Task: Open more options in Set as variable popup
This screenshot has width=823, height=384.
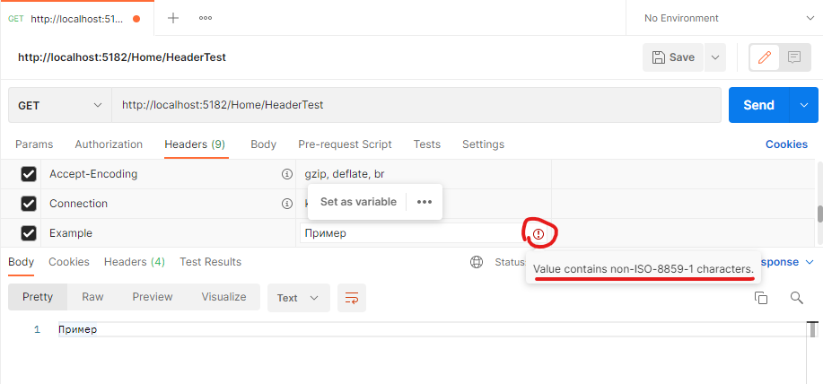Action: pyautogui.click(x=425, y=202)
